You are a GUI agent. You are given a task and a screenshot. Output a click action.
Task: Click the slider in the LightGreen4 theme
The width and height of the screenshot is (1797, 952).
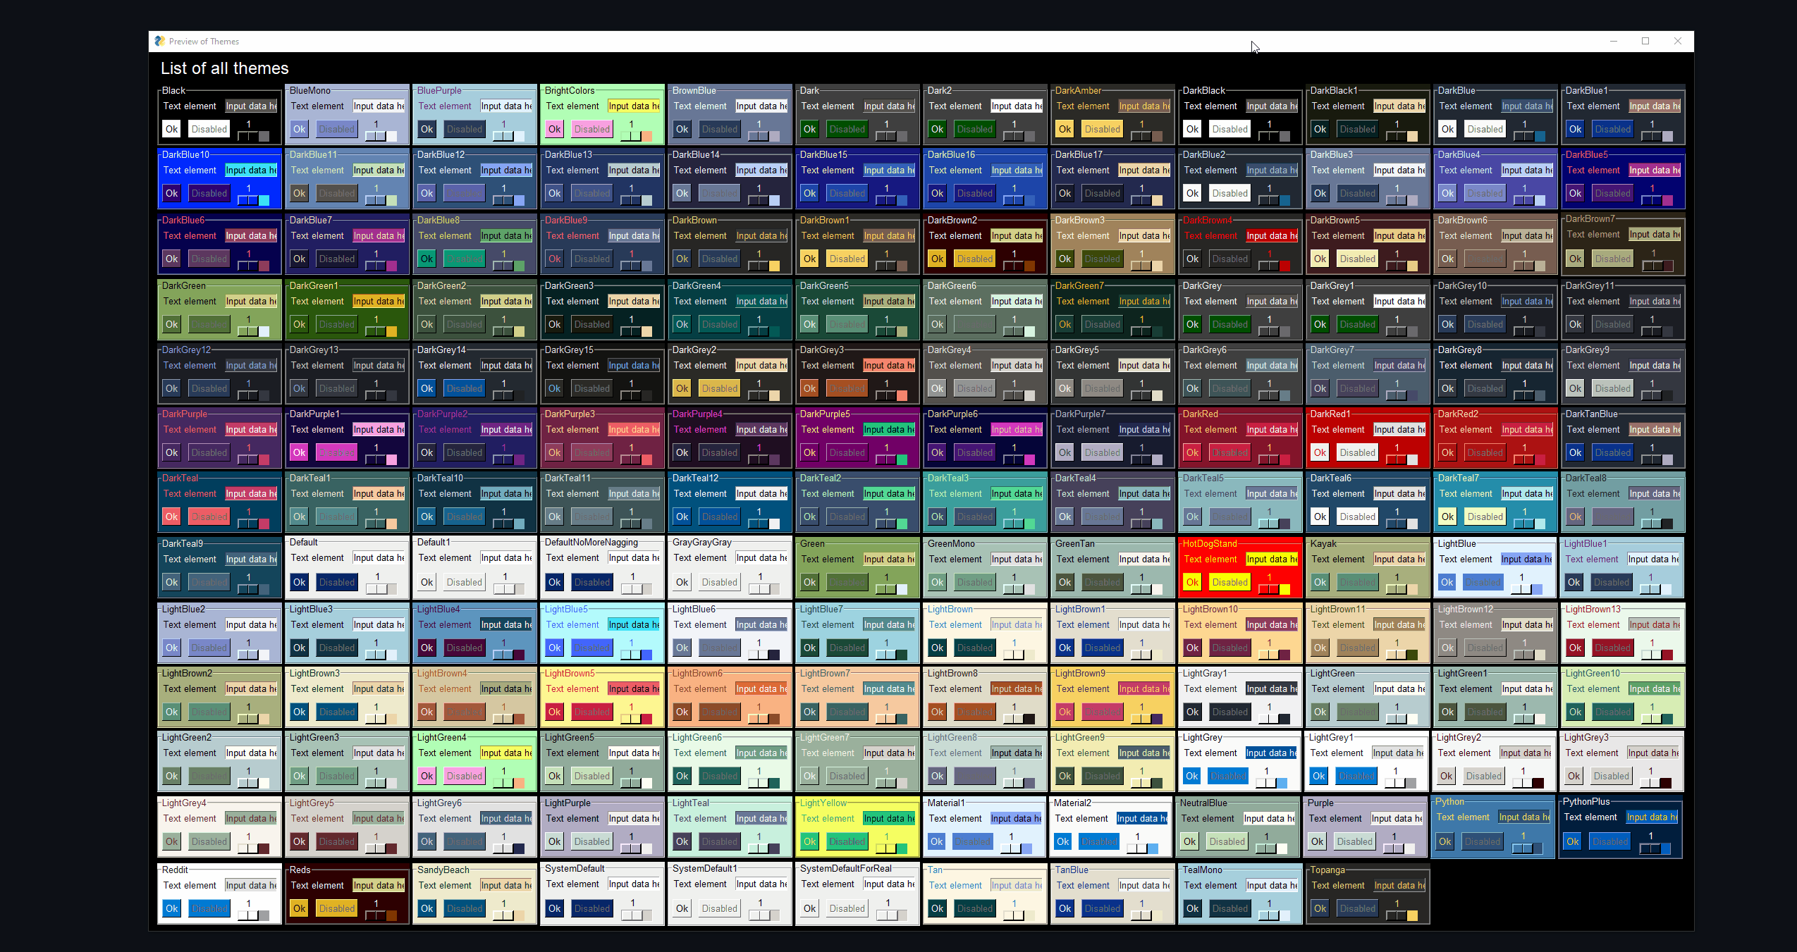point(508,784)
